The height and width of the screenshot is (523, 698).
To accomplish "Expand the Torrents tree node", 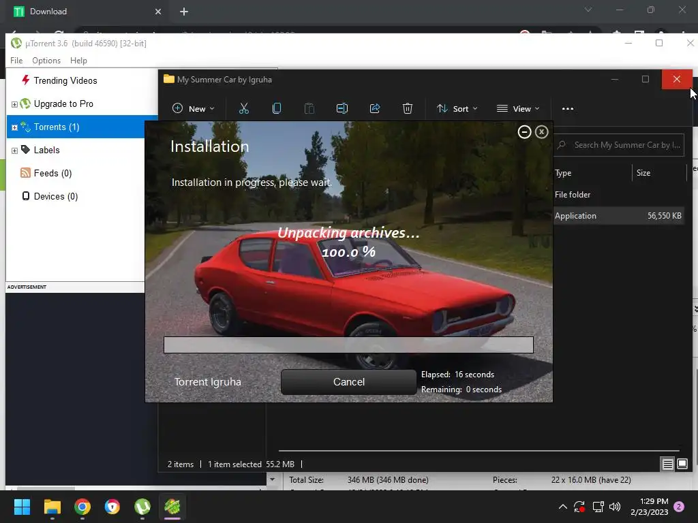I will [x=14, y=127].
